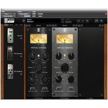
Task: Click the SAVE AS button
Action: (68, 22)
